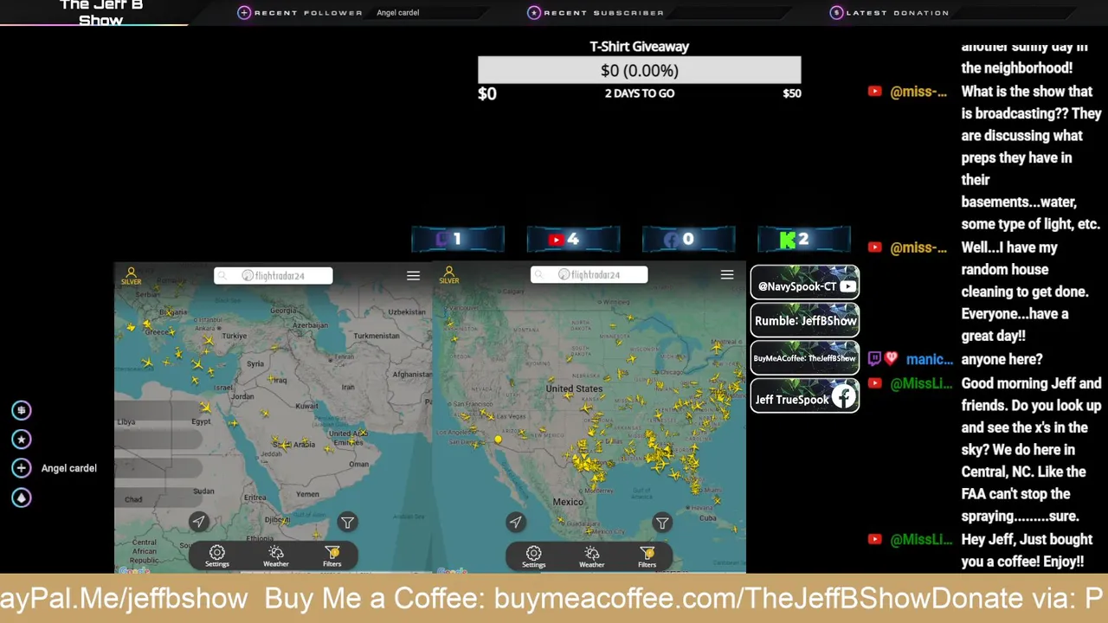The height and width of the screenshot is (623, 1108).
Task: Click the left flightradar24 search field
Action: point(273,275)
